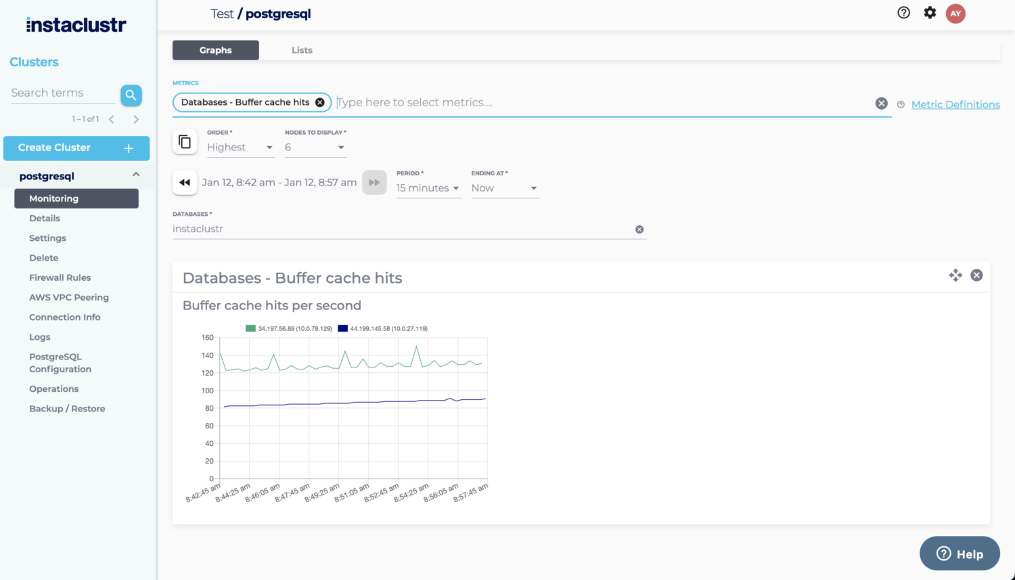Remove the Buffer cache hits metric chip
Screen dimensions: 1015x580
[320, 102]
